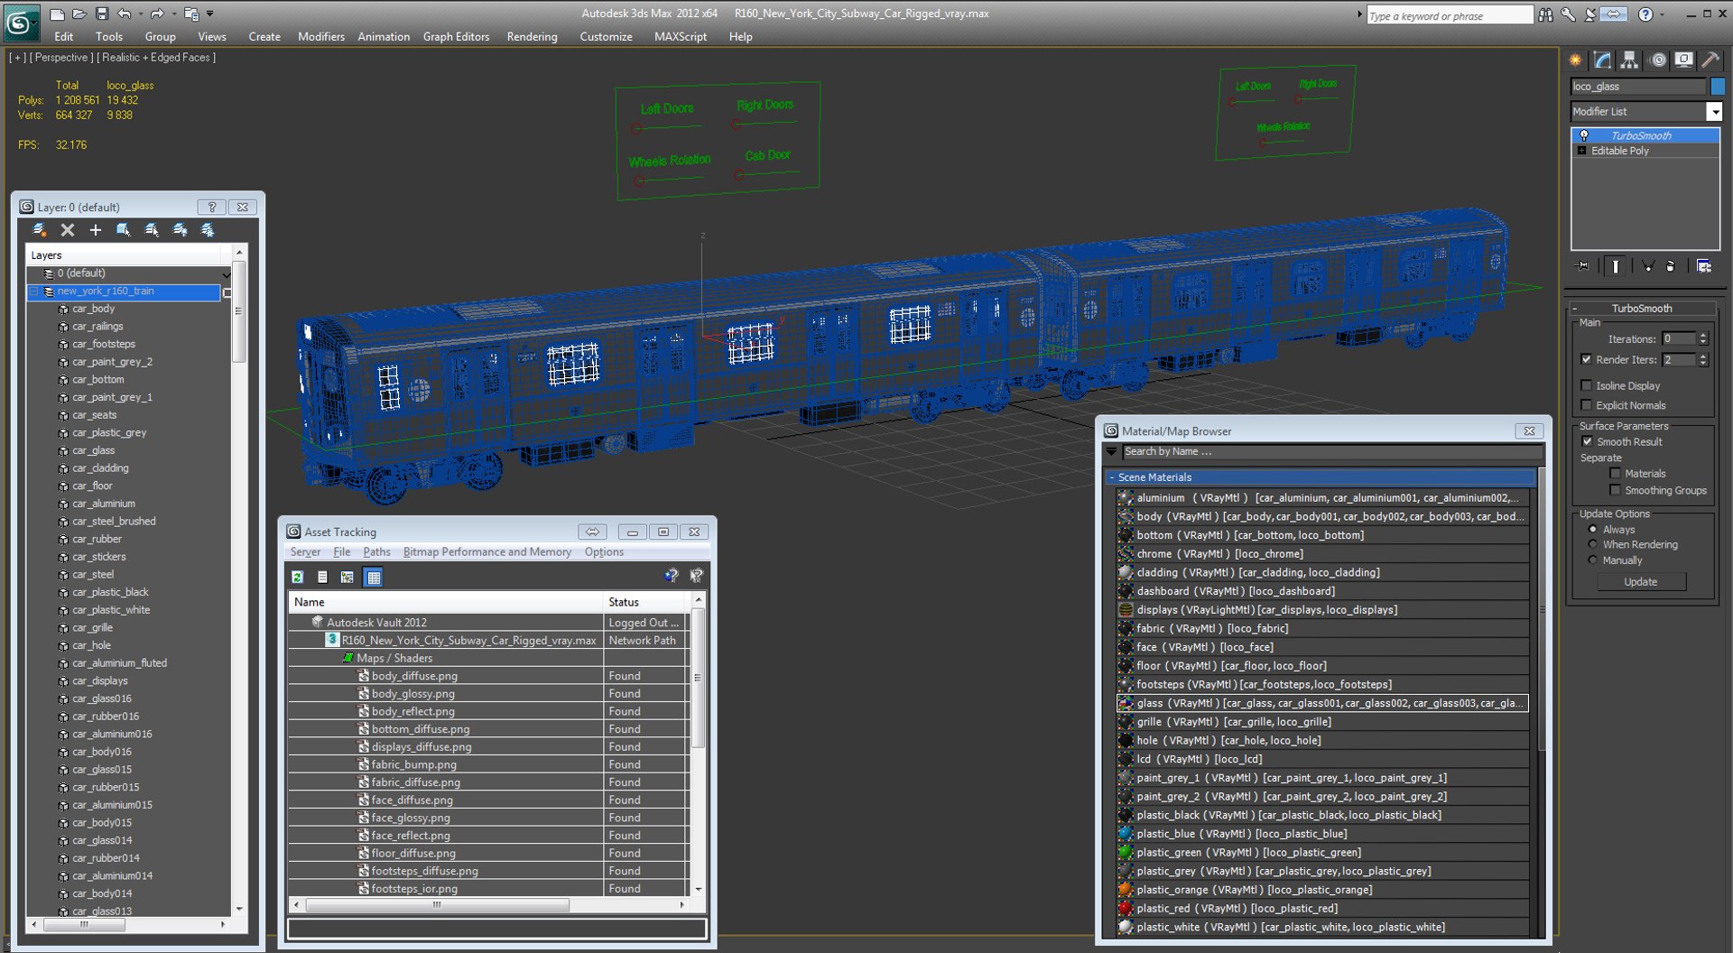Toggle TurboSmooth lightbulb in modifier stack
The image size is (1733, 953).
(x=1584, y=135)
